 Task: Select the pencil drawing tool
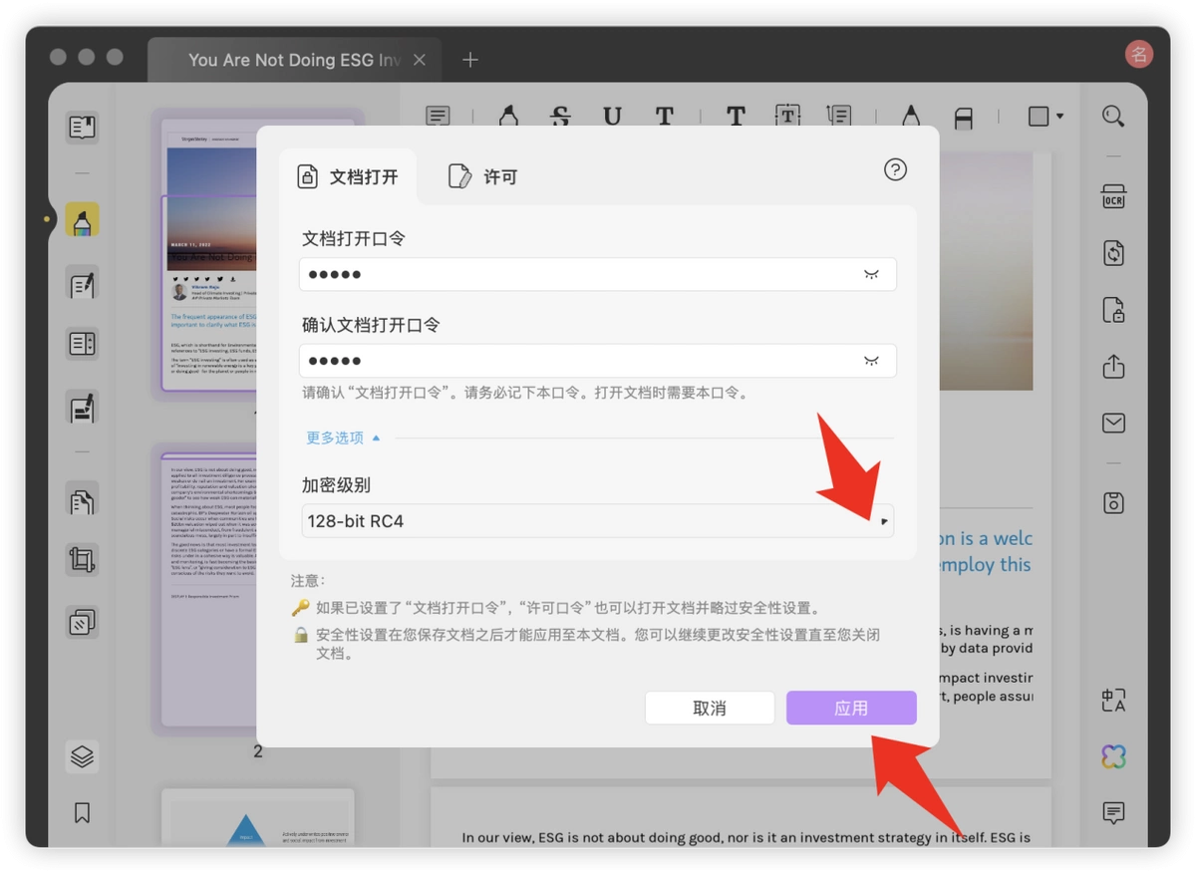click(911, 117)
